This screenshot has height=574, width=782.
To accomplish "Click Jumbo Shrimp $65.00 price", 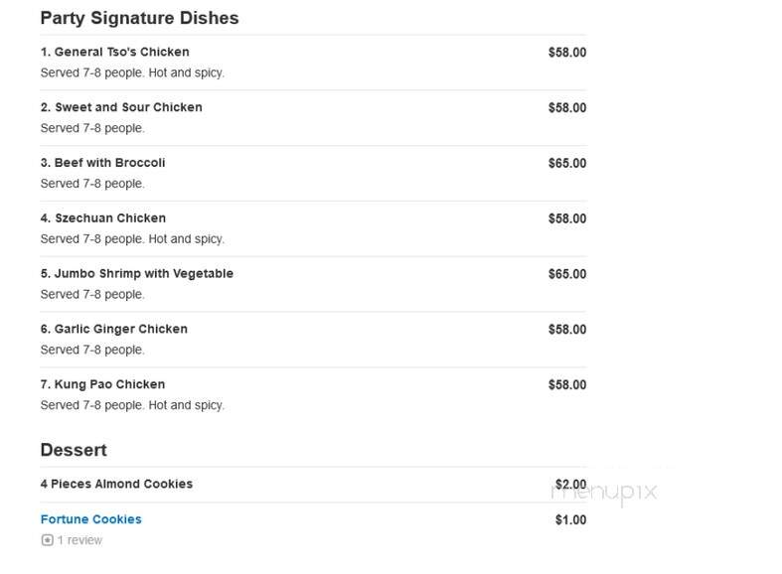I will tap(567, 274).
